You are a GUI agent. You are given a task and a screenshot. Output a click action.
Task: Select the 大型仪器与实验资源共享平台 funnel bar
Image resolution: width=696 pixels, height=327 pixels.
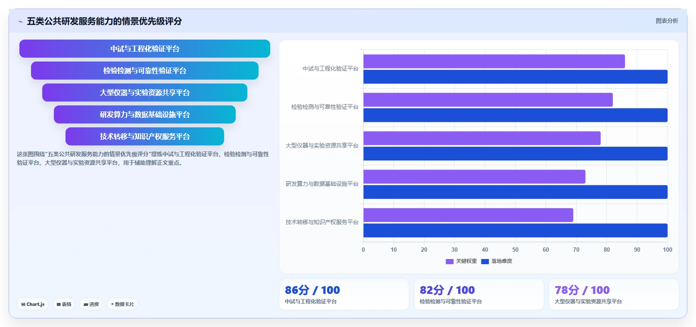pyautogui.click(x=145, y=93)
